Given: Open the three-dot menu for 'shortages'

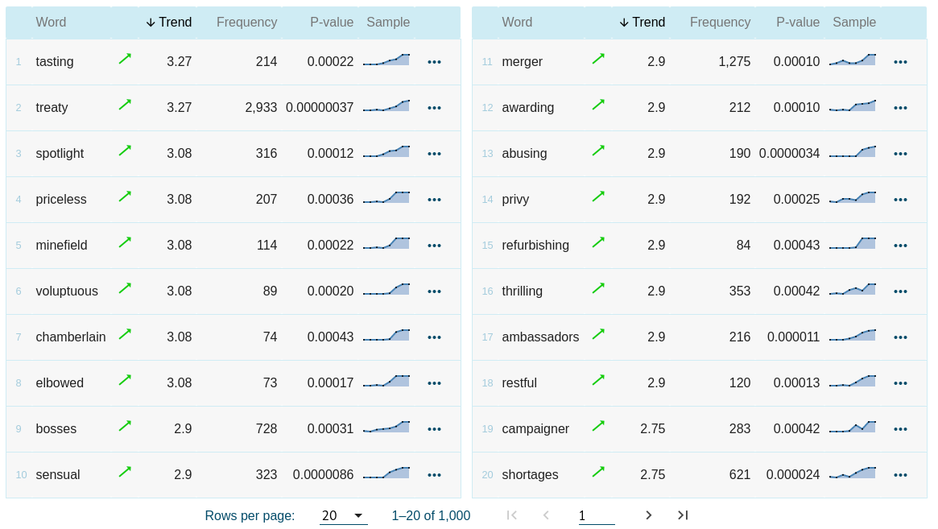Looking at the screenshot, I should pos(900,474).
